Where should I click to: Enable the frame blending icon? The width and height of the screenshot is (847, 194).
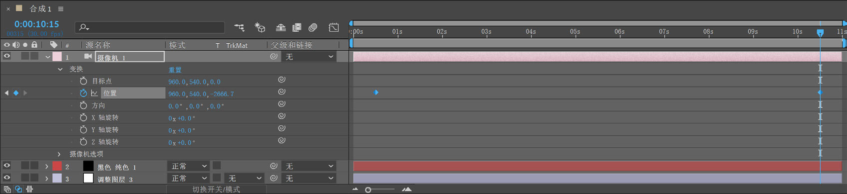click(x=297, y=27)
